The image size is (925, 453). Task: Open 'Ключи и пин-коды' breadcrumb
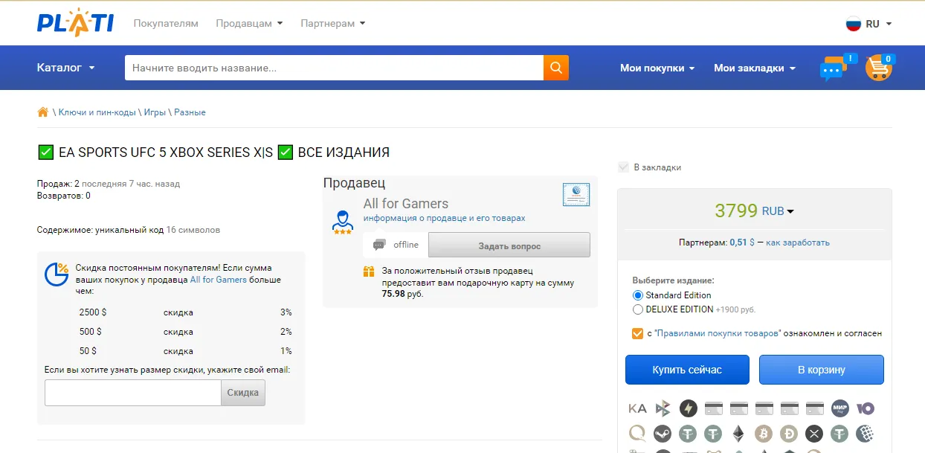tap(97, 112)
